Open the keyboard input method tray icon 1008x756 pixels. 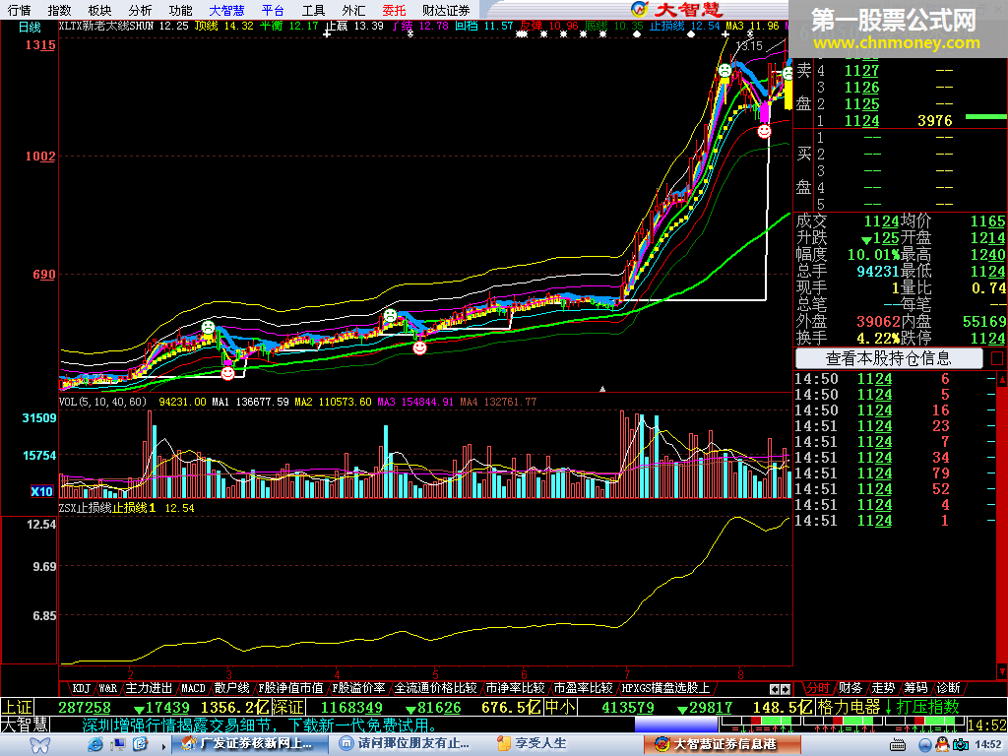pyautogui.click(x=898, y=746)
